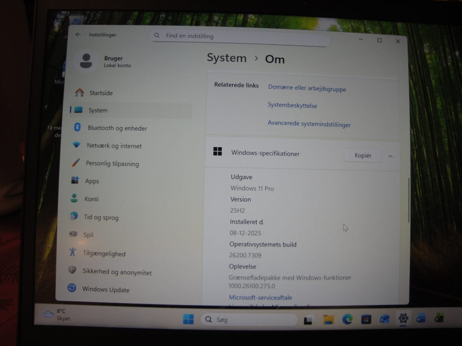Open Excel from the taskbar
462x346 pixels.
[439, 318]
